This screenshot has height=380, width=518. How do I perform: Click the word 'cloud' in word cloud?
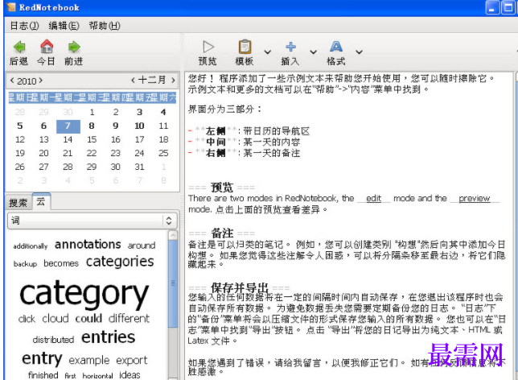pyautogui.click(x=55, y=318)
